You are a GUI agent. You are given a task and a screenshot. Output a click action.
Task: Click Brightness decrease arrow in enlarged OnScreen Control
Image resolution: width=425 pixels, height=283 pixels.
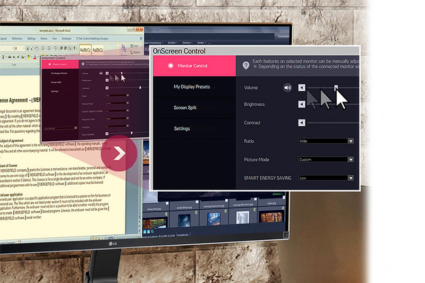click(302, 104)
